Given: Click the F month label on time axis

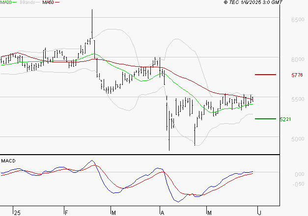Looking at the screenshot, I should click(x=66, y=213).
